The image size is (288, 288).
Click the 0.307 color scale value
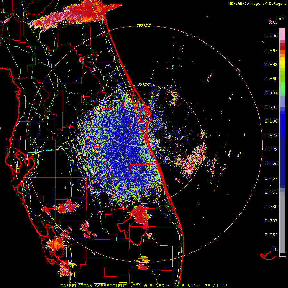pos(271,221)
